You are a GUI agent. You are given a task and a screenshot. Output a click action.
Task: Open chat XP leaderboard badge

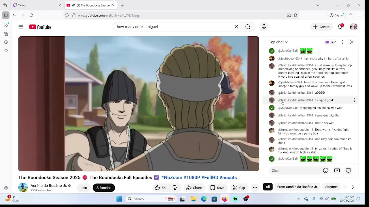coord(330,42)
